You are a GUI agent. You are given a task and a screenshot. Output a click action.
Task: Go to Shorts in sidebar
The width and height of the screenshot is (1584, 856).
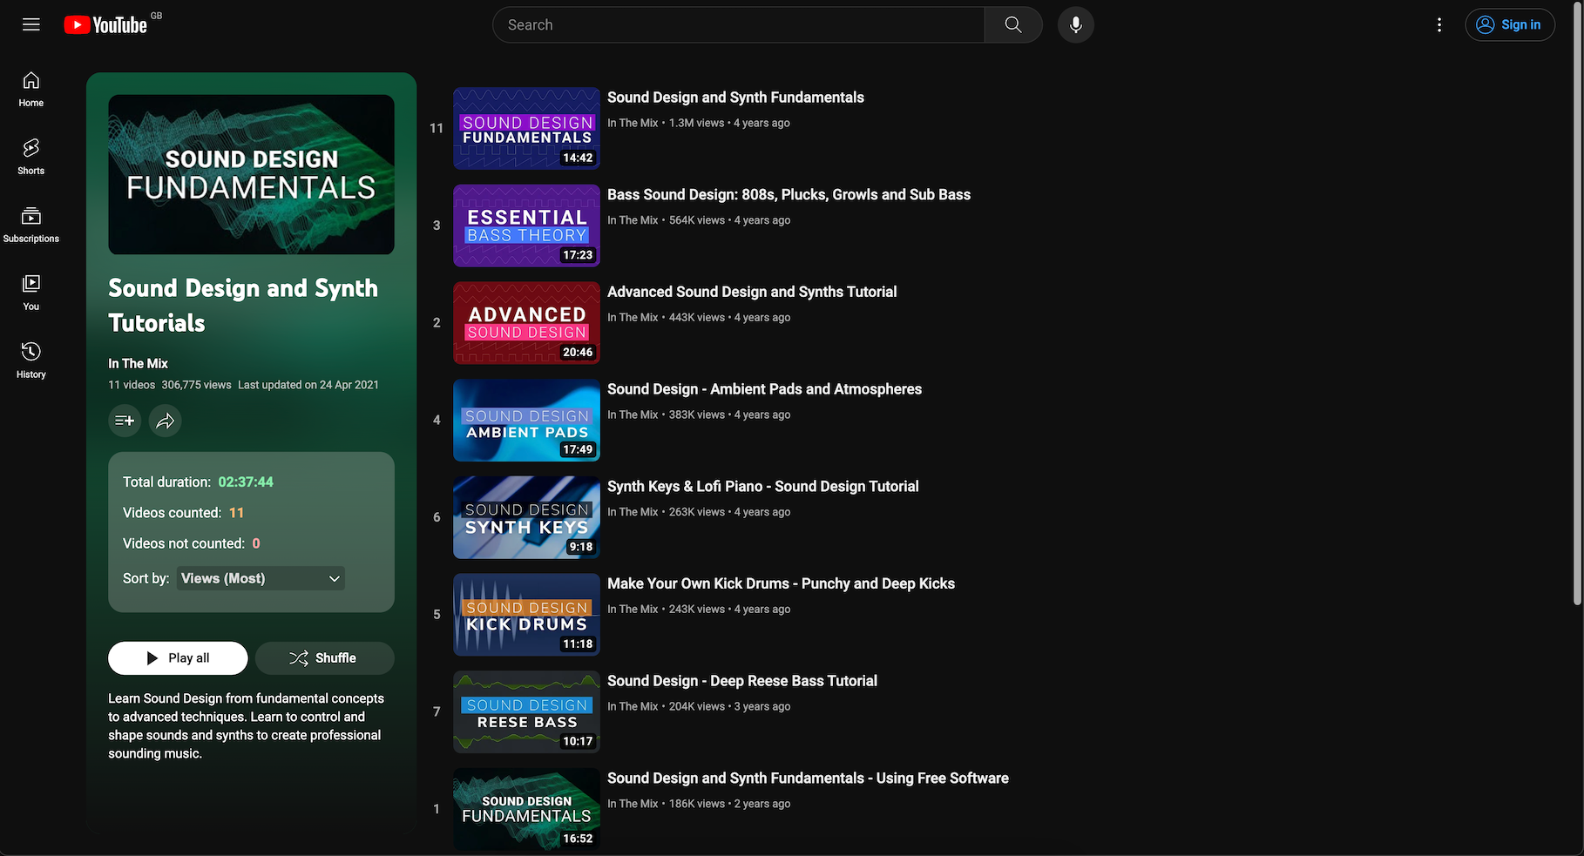pyautogui.click(x=31, y=156)
